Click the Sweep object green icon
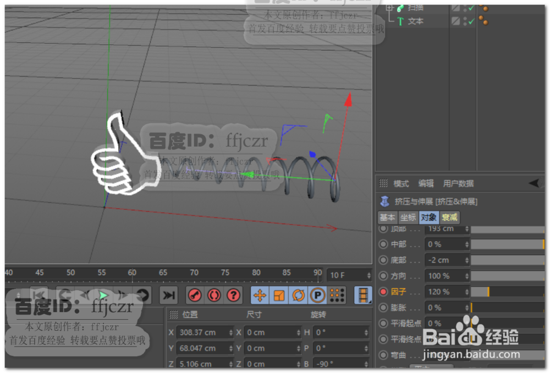 (x=400, y=8)
